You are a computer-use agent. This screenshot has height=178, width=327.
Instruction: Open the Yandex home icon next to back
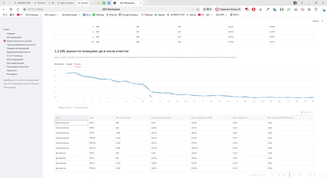[11, 9]
